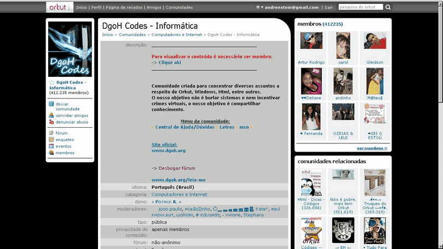The image size is (443, 249).
Task: Open the Início menu item
Action: click(81, 7)
